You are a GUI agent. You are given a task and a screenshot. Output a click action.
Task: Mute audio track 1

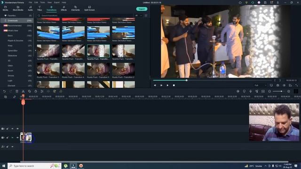click(x=13, y=146)
